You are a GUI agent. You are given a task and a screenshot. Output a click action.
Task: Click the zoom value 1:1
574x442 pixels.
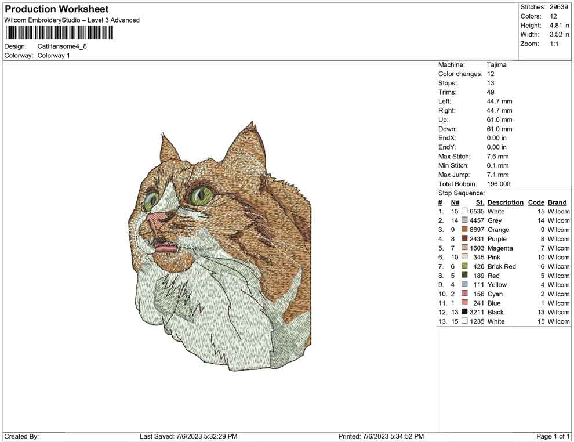pyautogui.click(x=554, y=44)
